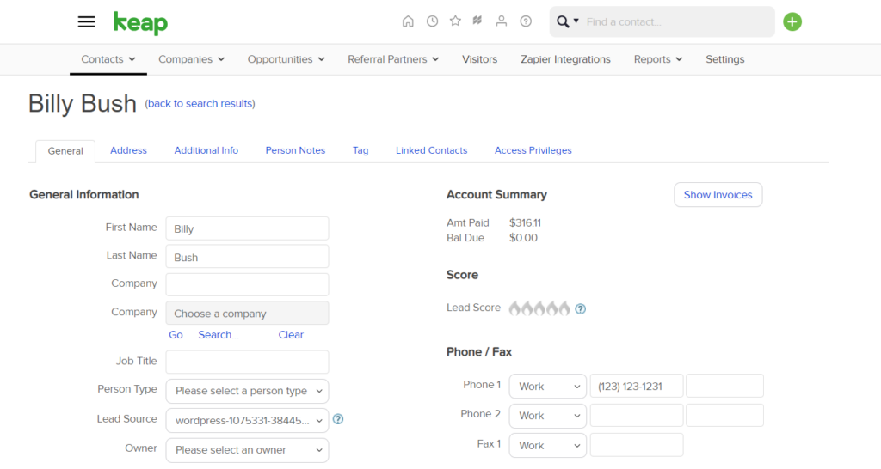The height and width of the screenshot is (469, 881).
Task: Click the Last Name field
Action: [247, 256]
